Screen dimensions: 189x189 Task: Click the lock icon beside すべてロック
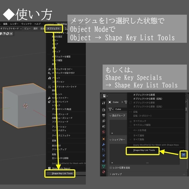(x=130, y=121)
